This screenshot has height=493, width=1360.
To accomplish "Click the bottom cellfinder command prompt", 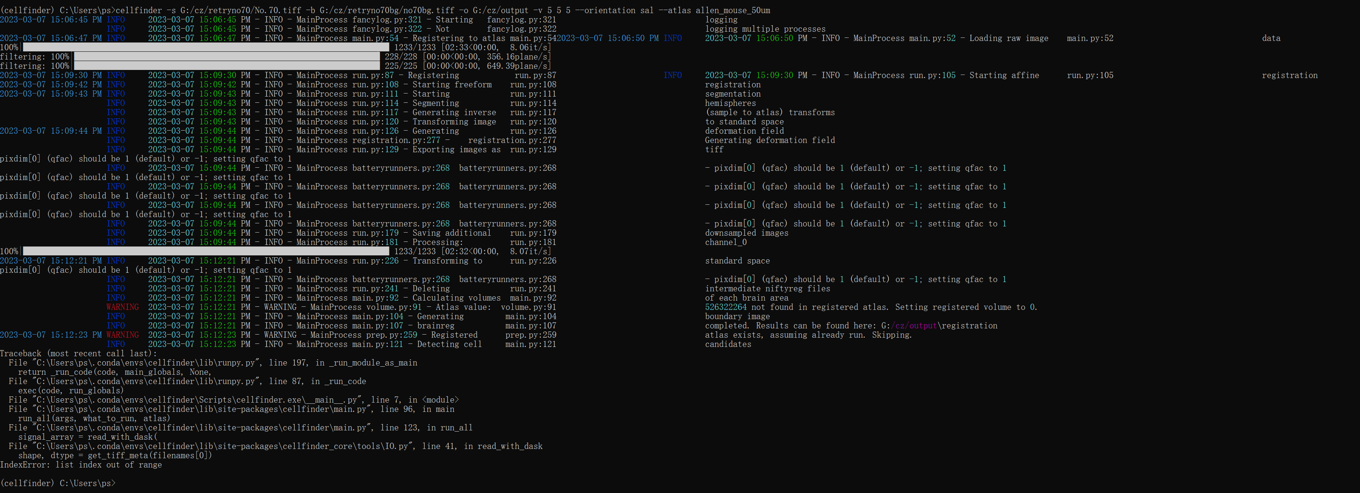I will (x=58, y=483).
